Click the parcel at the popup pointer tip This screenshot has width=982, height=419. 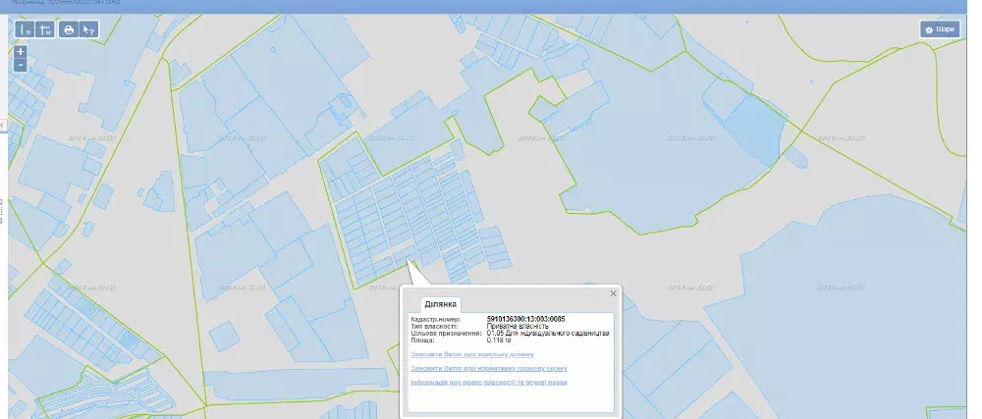(411, 262)
